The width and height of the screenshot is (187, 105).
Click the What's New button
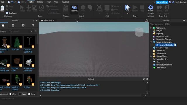[162, 2]
